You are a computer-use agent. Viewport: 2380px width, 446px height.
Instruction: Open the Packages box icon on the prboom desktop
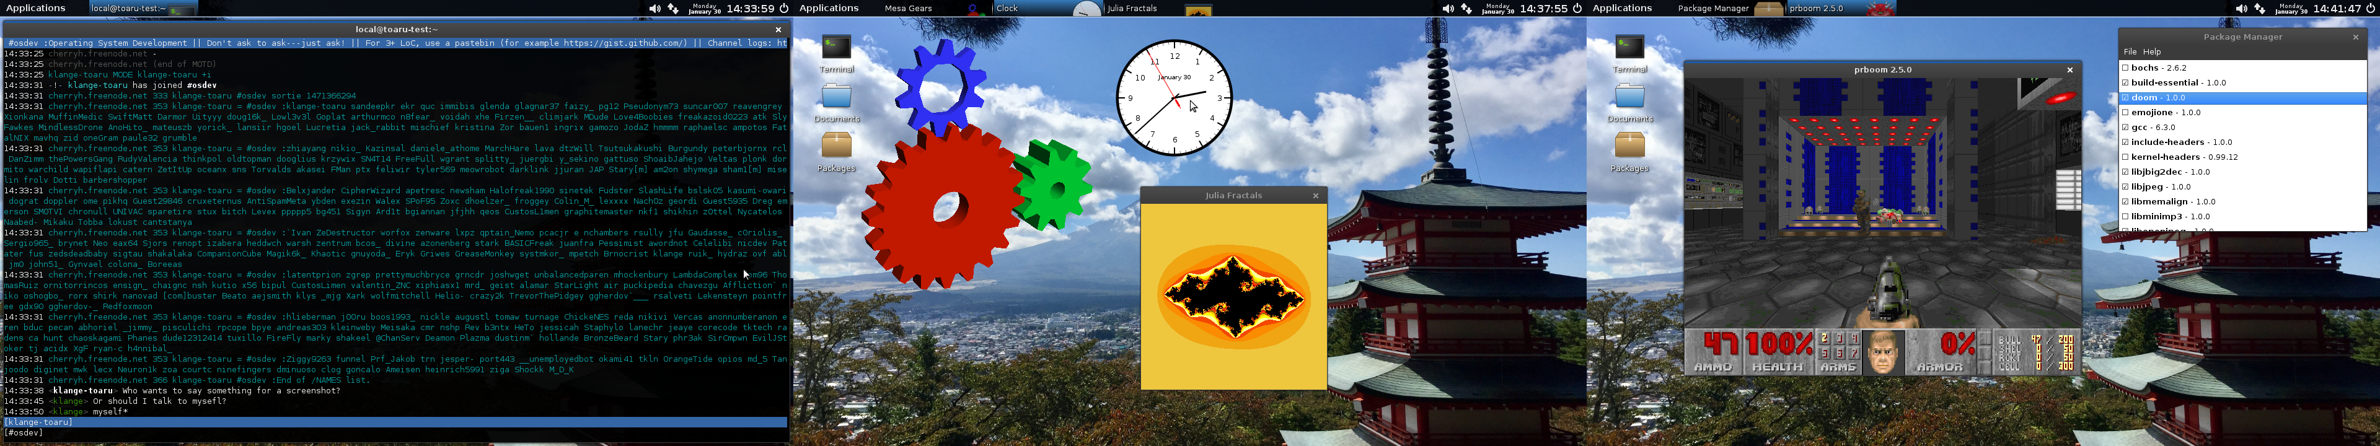click(x=1630, y=145)
